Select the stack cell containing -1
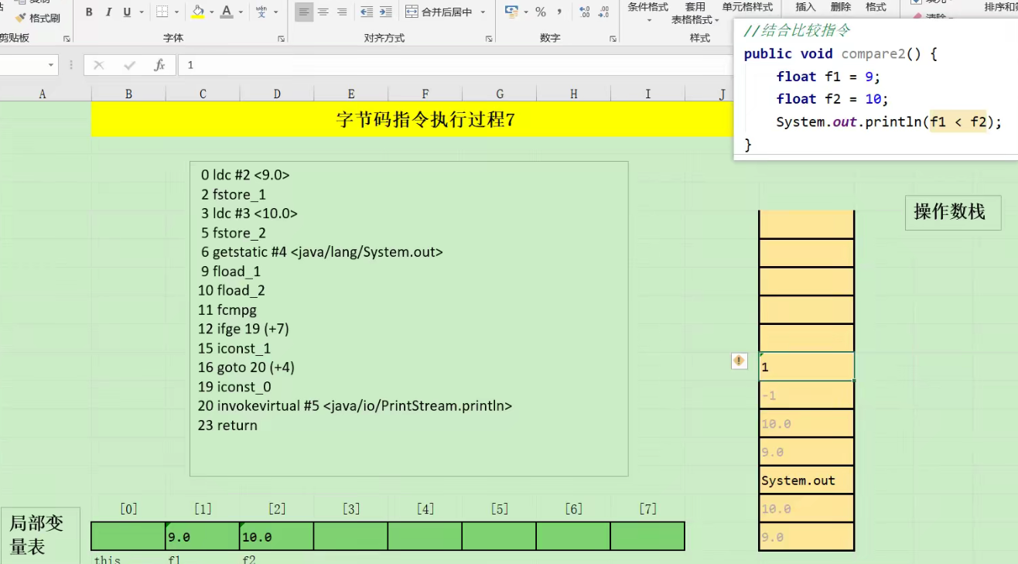This screenshot has height=564, width=1018. (807, 395)
